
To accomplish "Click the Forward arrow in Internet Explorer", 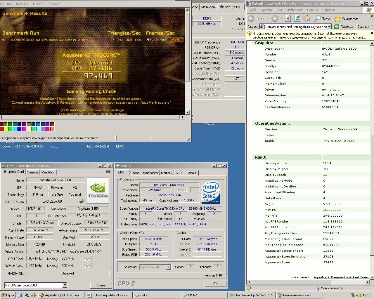I will [x=274, y=18].
